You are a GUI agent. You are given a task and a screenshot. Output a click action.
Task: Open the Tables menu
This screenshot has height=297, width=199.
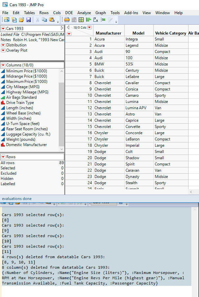pos(29,13)
